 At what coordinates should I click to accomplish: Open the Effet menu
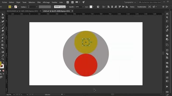click(39, 2)
